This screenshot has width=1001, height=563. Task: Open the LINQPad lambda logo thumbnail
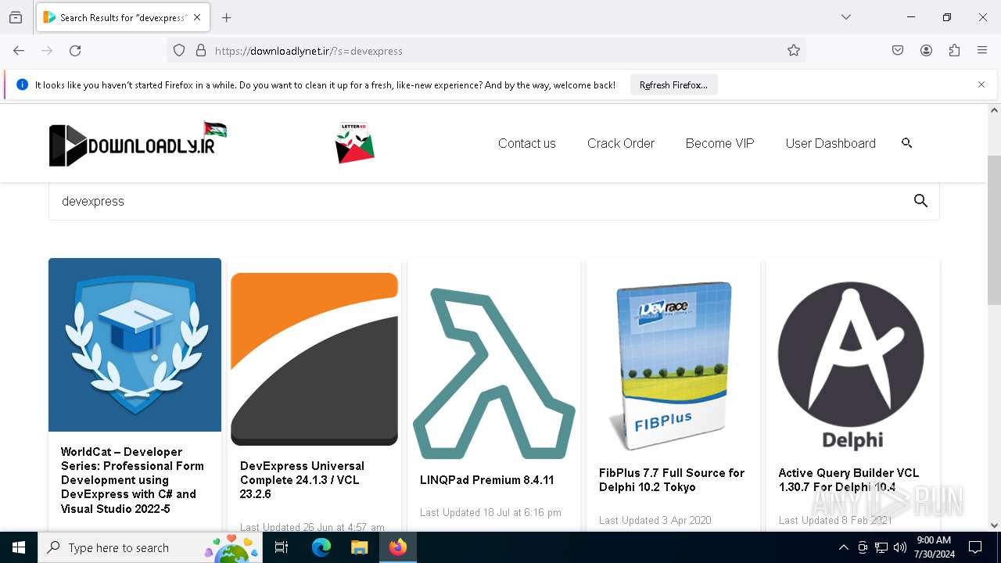click(494, 374)
